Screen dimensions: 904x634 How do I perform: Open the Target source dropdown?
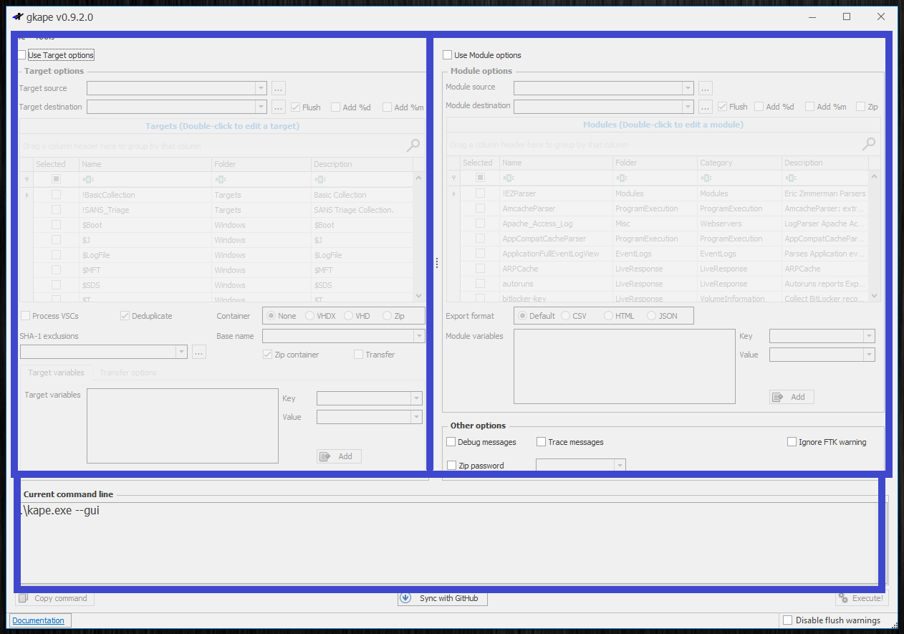coord(261,88)
